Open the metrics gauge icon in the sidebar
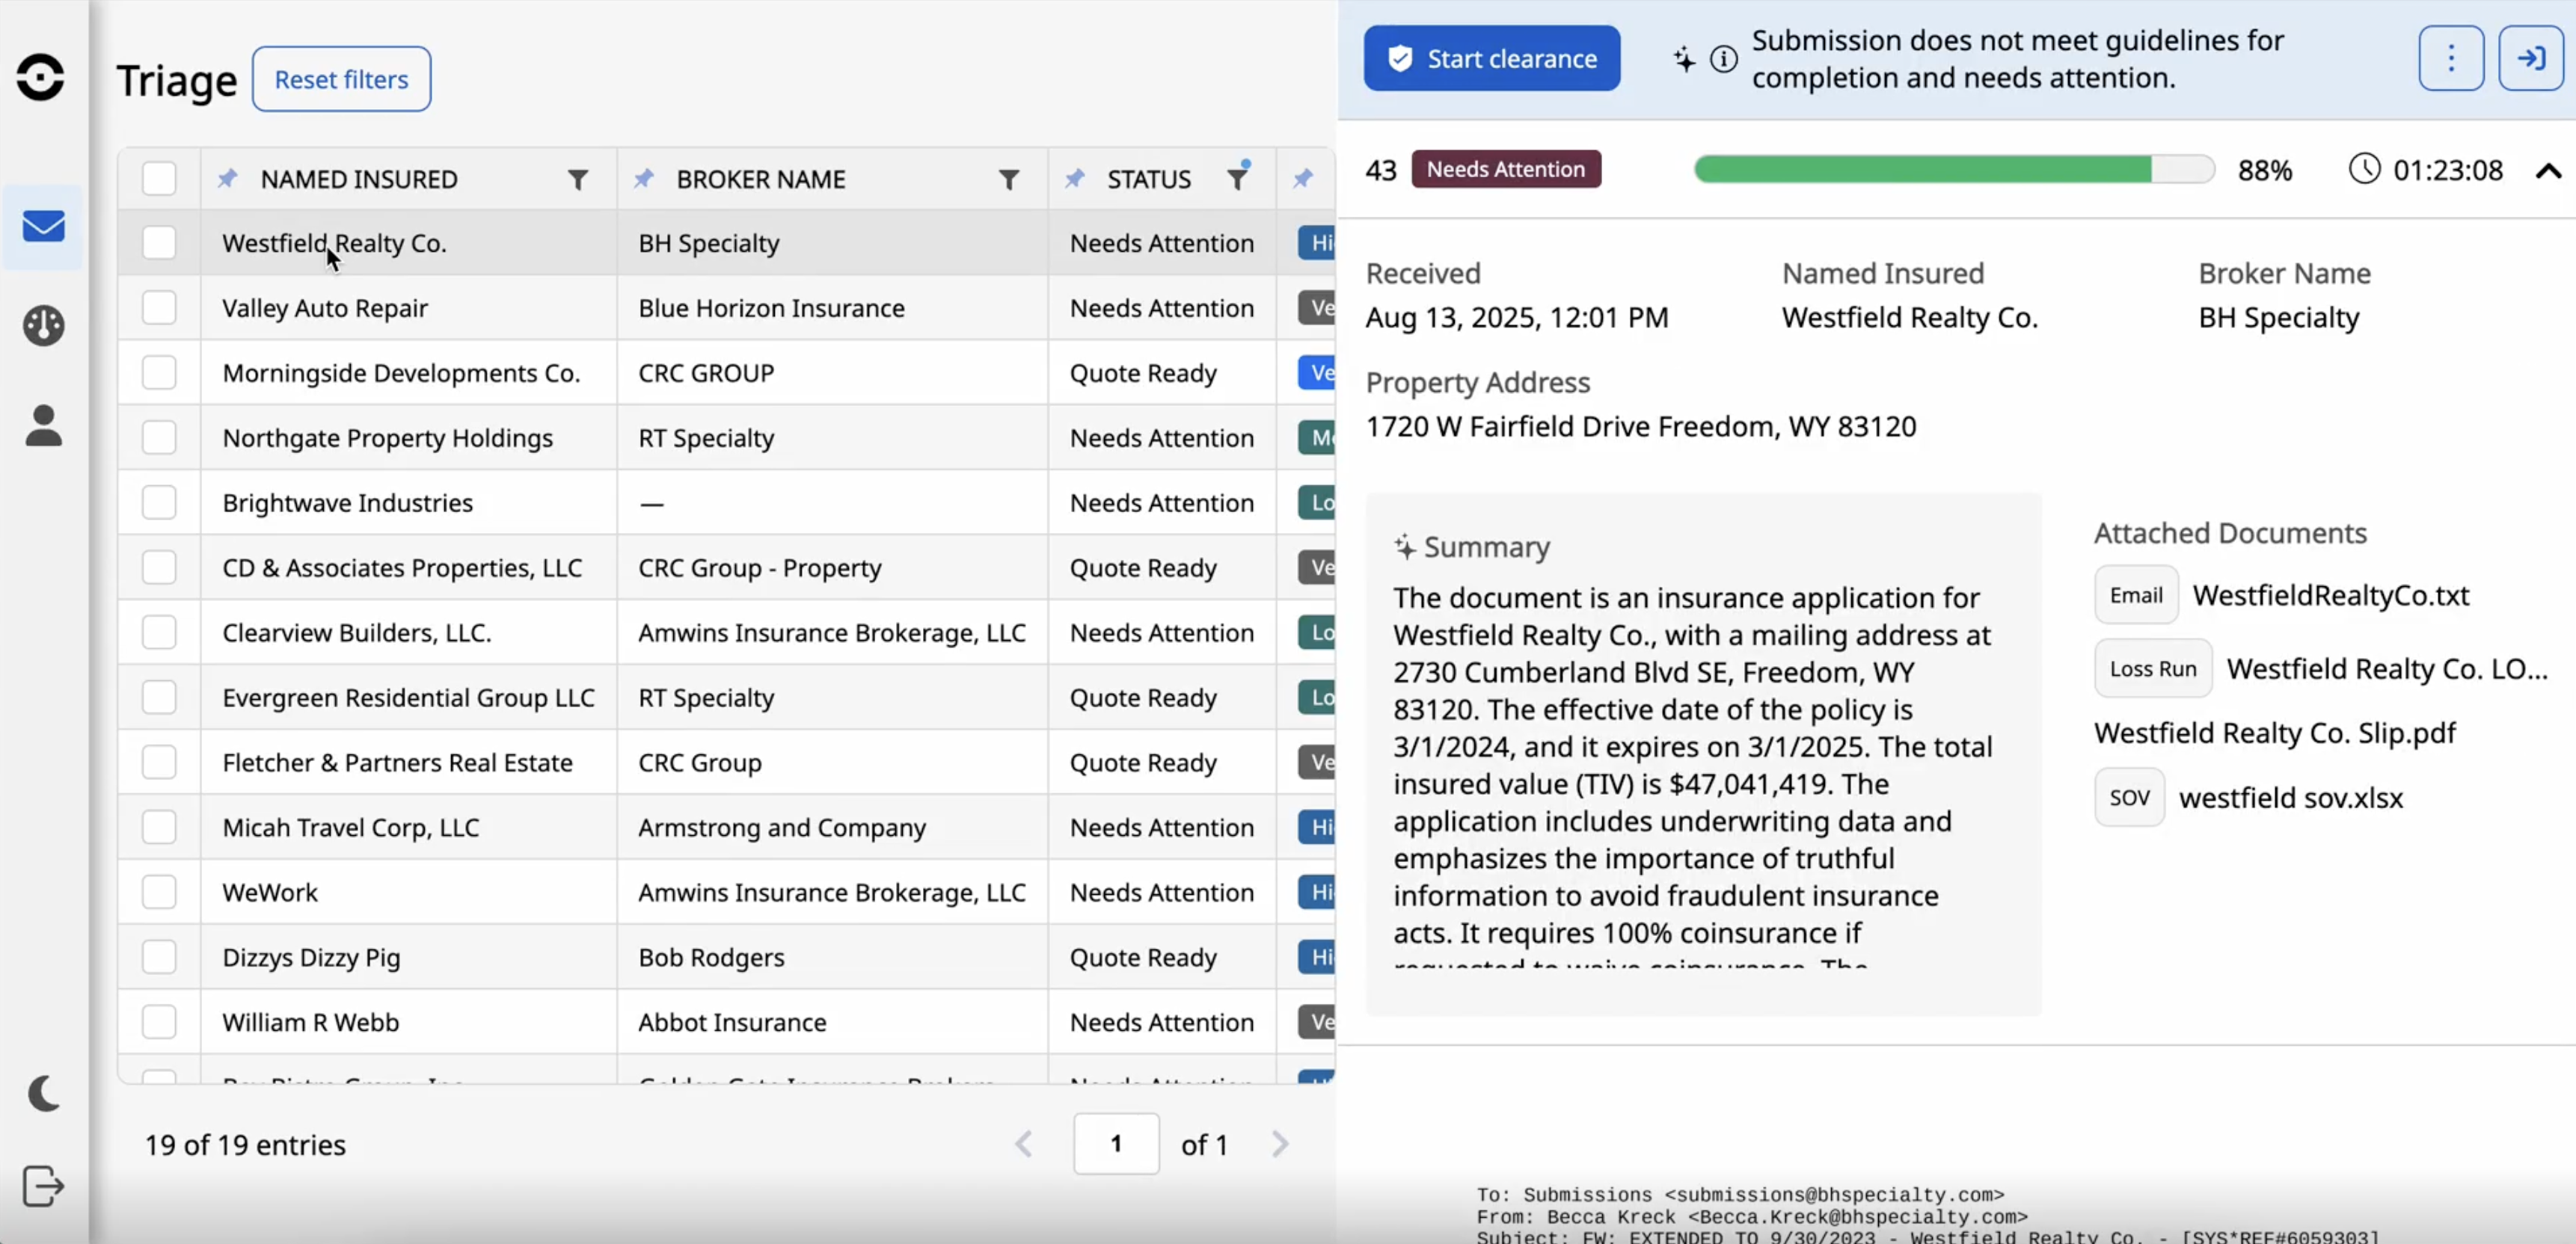The image size is (2576, 1244). pos(44,326)
